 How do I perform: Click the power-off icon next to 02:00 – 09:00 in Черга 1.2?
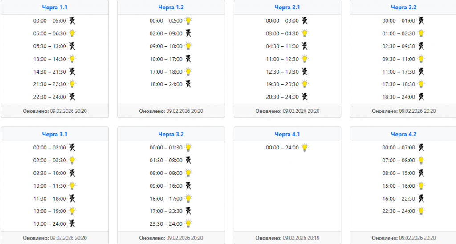click(189, 33)
